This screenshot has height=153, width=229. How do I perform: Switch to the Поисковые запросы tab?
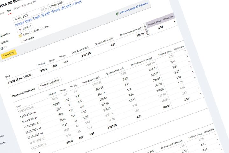pos(25,5)
